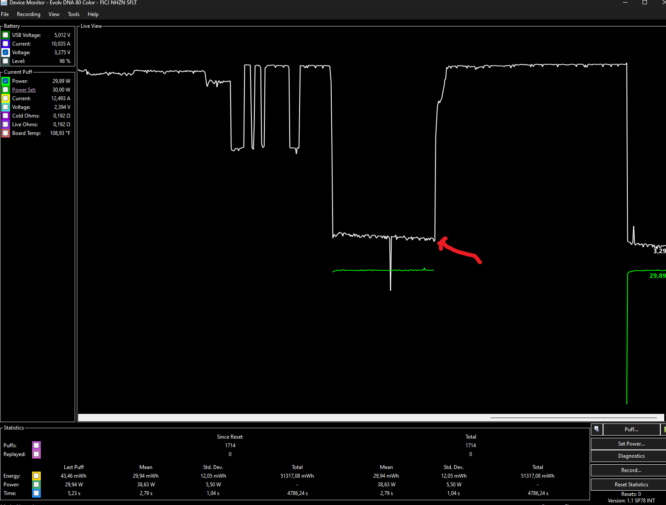Open the File menu

(5, 14)
